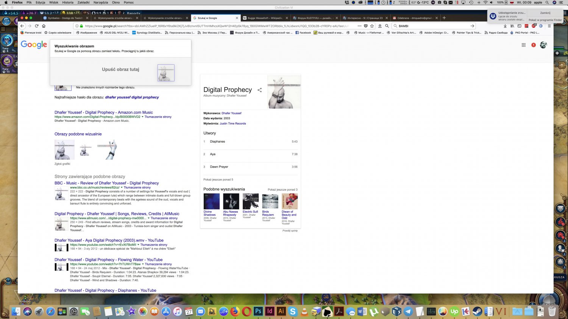568x319 pixels.
Task: Open 'Dhafer Youssef - Digital Prophecy - Amazon.com Music' result
Action: (x=104, y=112)
